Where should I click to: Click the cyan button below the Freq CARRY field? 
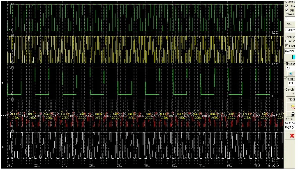(x=293, y=57)
